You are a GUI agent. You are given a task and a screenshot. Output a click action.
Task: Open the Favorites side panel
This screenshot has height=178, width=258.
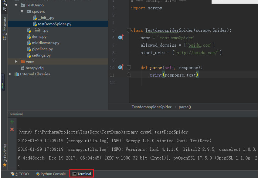click(5, 154)
